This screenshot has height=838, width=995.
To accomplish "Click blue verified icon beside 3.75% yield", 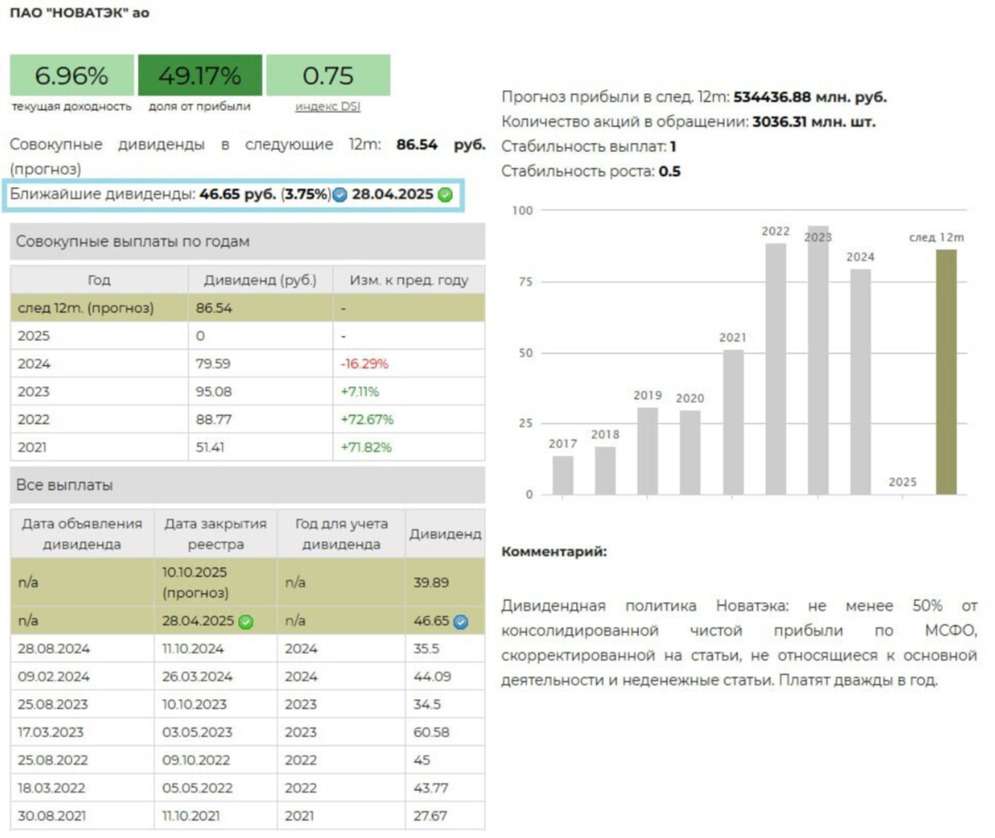I will pos(340,195).
